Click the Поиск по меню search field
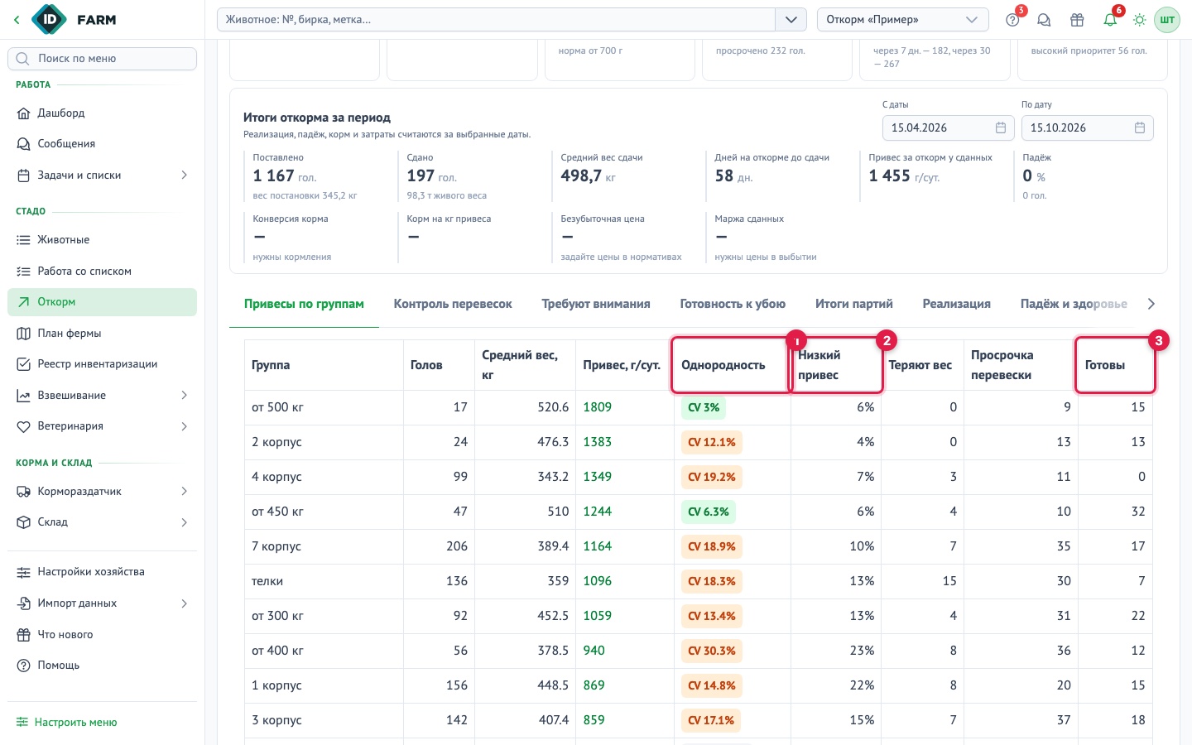The width and height of the screenshot is (1192, 745). 102,59
